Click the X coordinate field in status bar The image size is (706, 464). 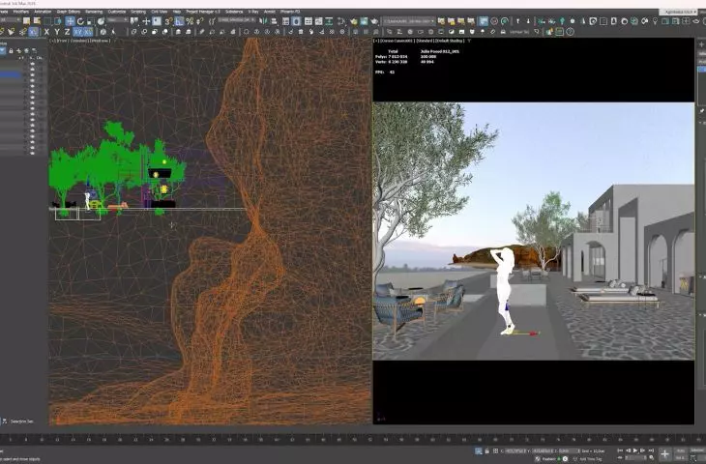515,450
